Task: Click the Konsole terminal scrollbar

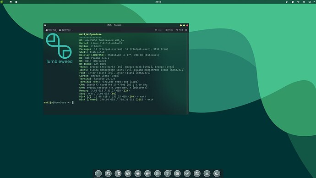Action: pyautogui.click(x=188, y=73)
